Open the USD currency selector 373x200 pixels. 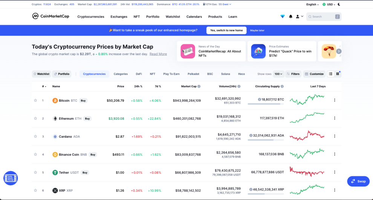329,5
